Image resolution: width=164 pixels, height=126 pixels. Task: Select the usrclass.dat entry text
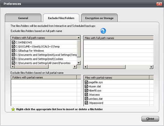pos(96,99)
